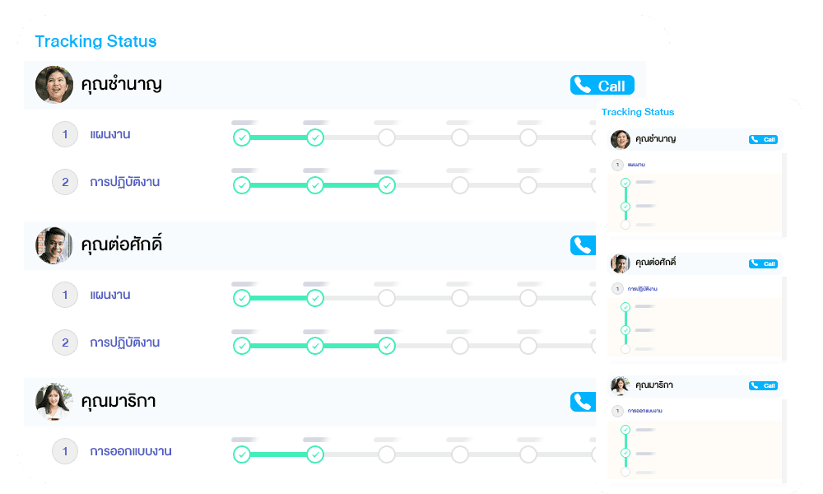The image size is (823, 494).
Task: Open the การออกแบบงาน task link
Action: 131,451
